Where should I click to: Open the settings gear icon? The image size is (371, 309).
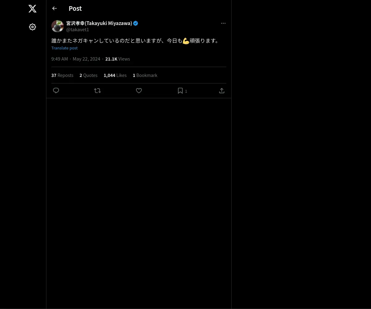(32, 27)
